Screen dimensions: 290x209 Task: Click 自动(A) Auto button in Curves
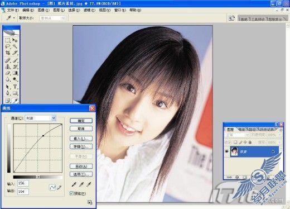tap(81, 167)
